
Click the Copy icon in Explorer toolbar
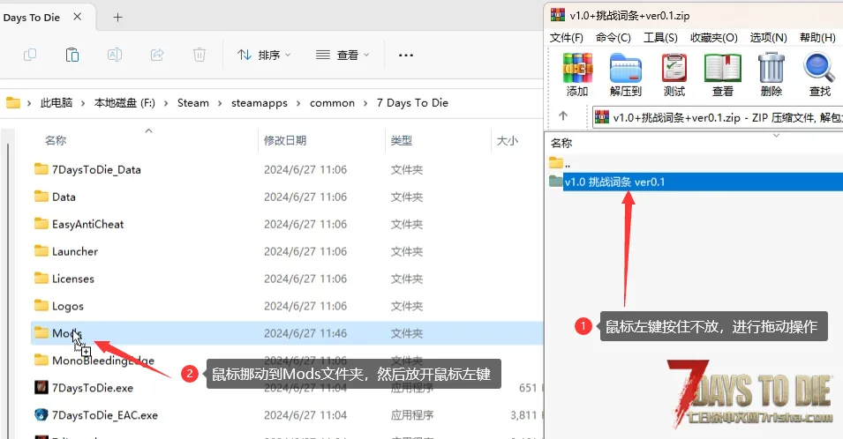click(x=30, y=55)
